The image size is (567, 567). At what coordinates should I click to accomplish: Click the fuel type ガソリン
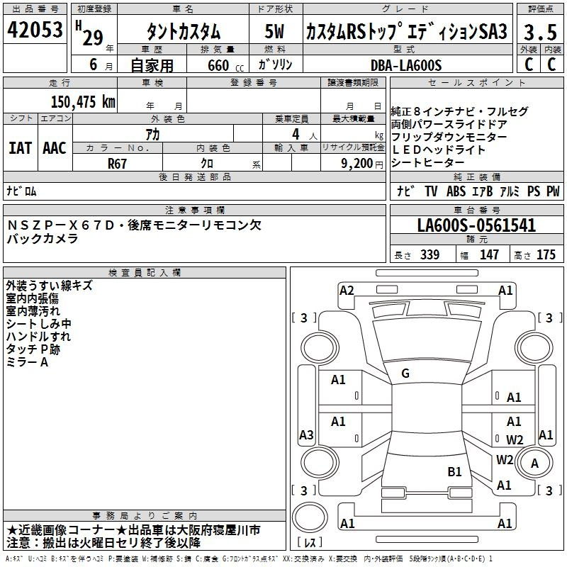click(275, 64)
